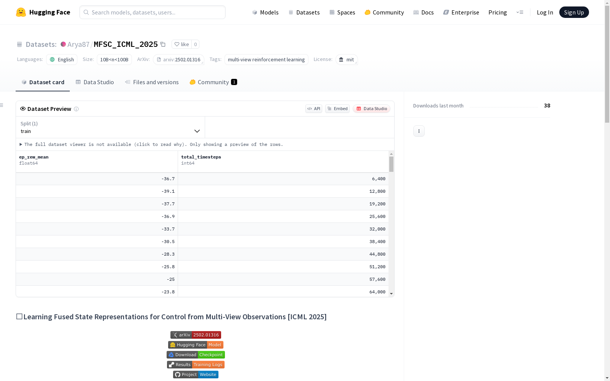
Task: Go to the Pricing page
Action: pyautogui.click(x=498, y=12)
